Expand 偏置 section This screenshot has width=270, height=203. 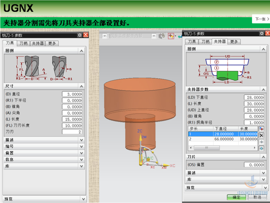coord(81,153)
